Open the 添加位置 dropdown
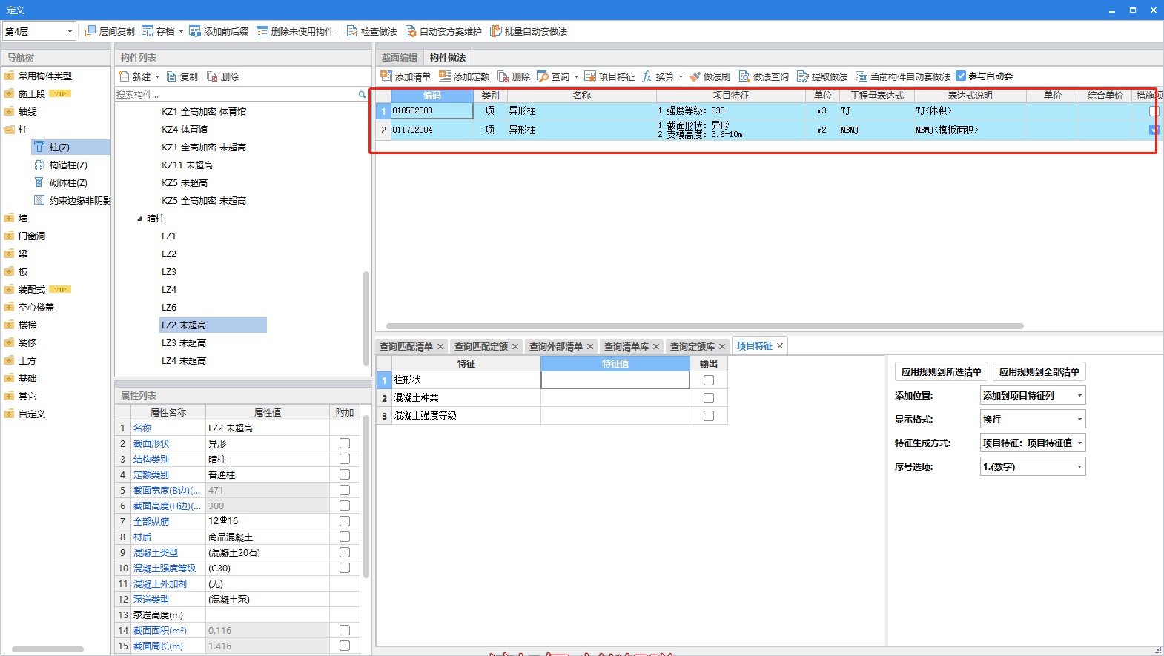The image size is (1164, 656). tap(1033, 396)
